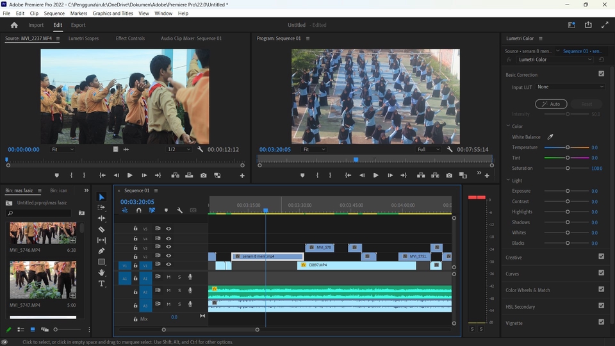The height and width of the screenshot is (346, 615).
Task: Open Program playback resolution Full dropdown
Action: coord(429,149)
